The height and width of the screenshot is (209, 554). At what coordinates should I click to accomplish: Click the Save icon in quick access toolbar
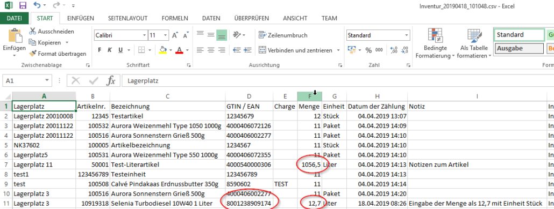tap(23, 5)
